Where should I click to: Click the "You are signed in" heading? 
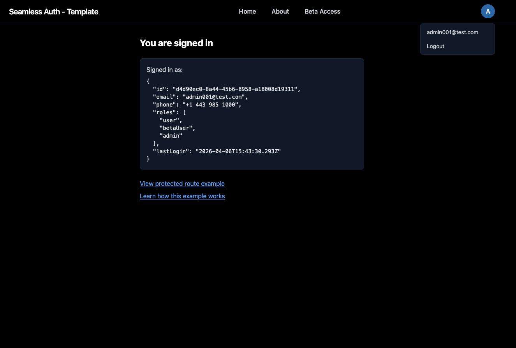[176, 43]
